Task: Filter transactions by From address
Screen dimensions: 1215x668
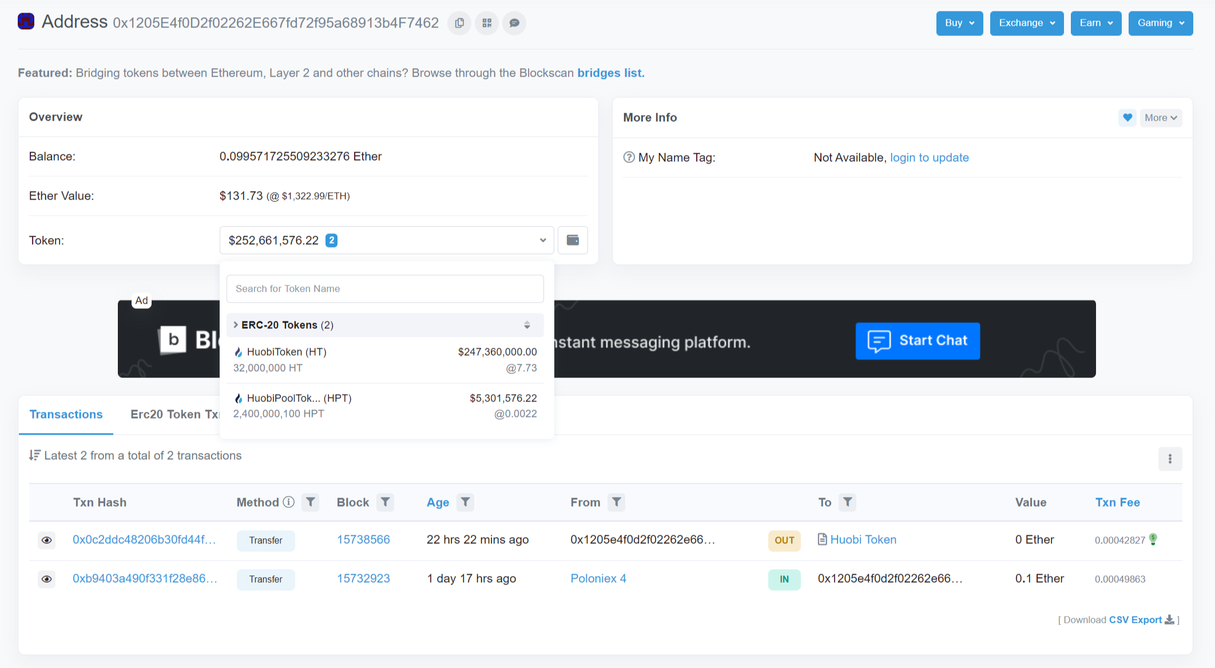Action: point(616,502)
